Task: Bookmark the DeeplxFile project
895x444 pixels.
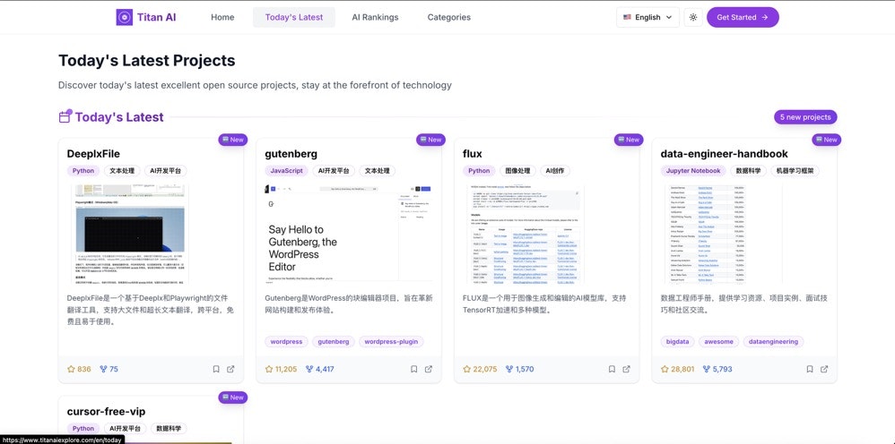Action: tap(216, 369)
